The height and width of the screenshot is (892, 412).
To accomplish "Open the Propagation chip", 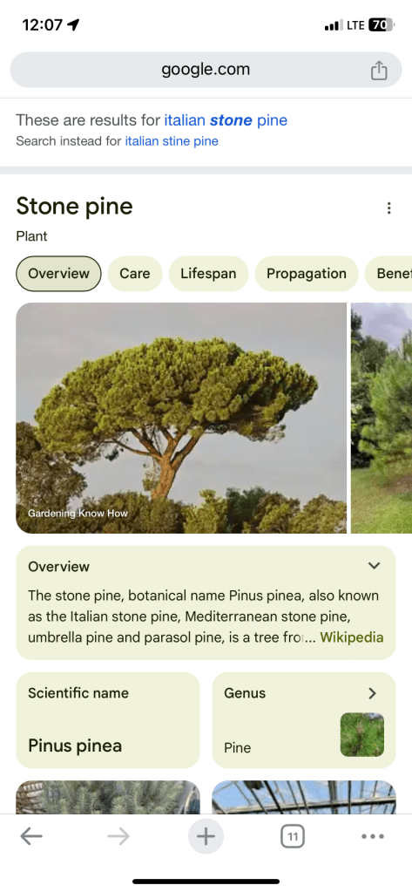I will [307, 274].
